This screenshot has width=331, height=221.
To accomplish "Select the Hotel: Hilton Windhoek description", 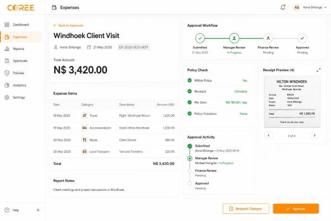I will [x=134, y=128].
